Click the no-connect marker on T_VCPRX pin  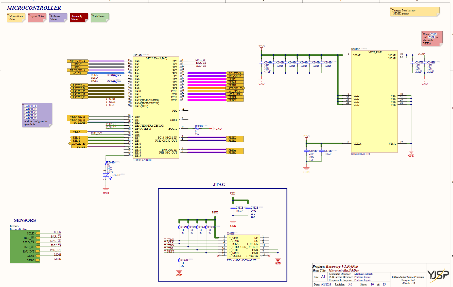218,256
